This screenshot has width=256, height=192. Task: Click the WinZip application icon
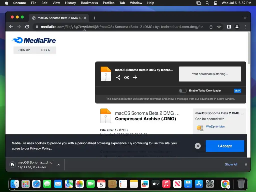tap(200, 128)
